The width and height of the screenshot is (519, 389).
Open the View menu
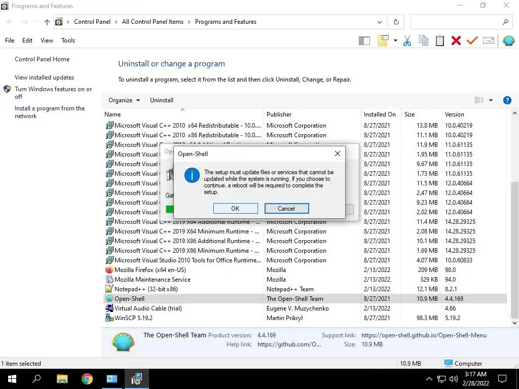(x=47, y=41)
